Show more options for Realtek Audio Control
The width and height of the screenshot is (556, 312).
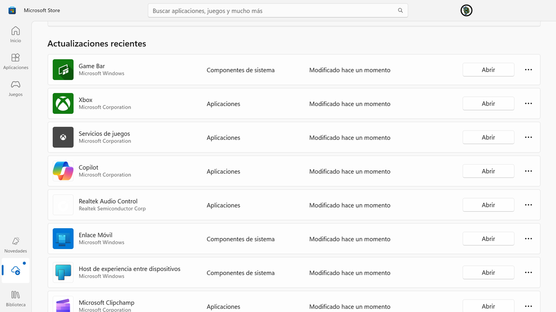pyautogui.click(x=528, y=205)
